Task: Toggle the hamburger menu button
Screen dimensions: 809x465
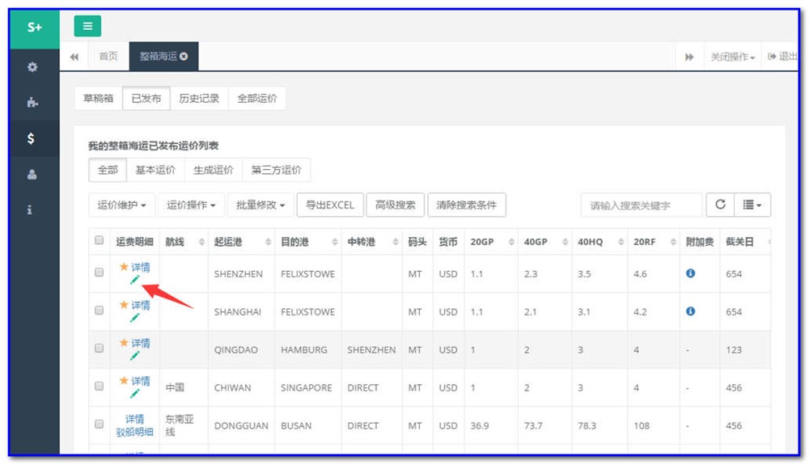Action: tap(87, 26)
